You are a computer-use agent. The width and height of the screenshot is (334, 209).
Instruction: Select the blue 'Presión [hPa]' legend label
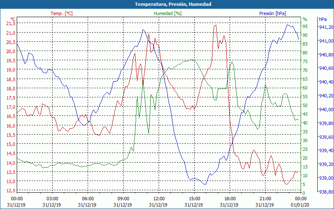[x=273, y=13]
